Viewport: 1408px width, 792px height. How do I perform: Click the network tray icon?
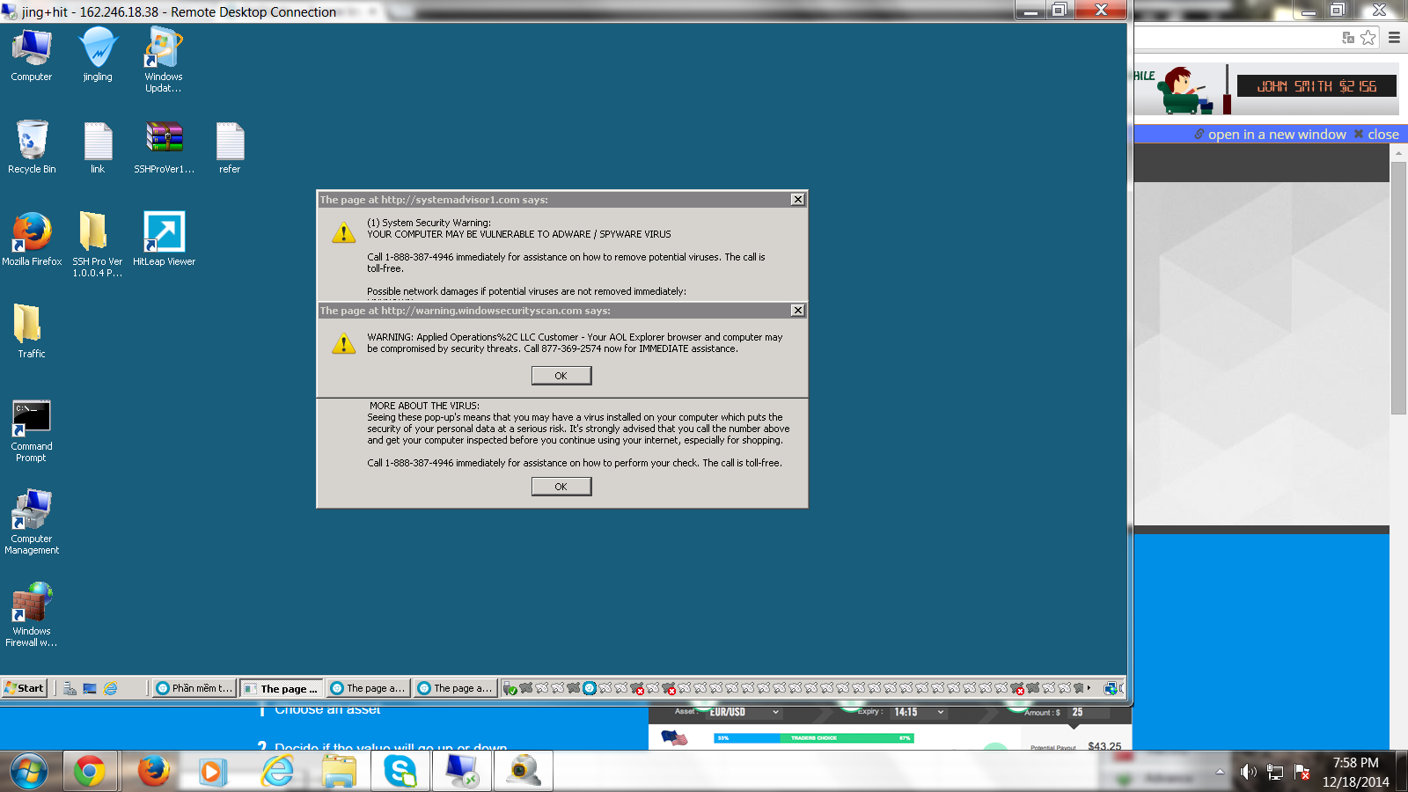click(x=1275, y=772)
